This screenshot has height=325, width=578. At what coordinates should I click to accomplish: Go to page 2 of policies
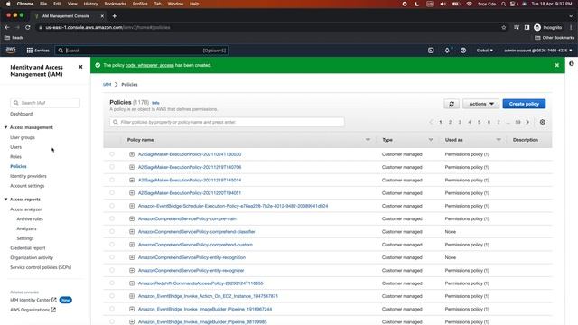click(x=450, y=122)
